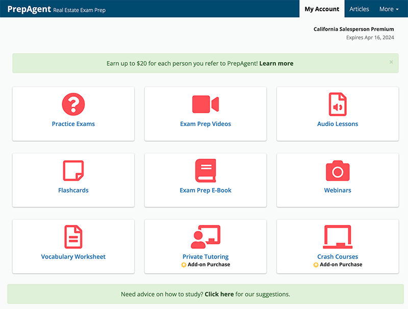Viewport: 408px width, 309px height.
Task: Click the Expires Apr 16, 2024 text
Action: click(370, 37)
